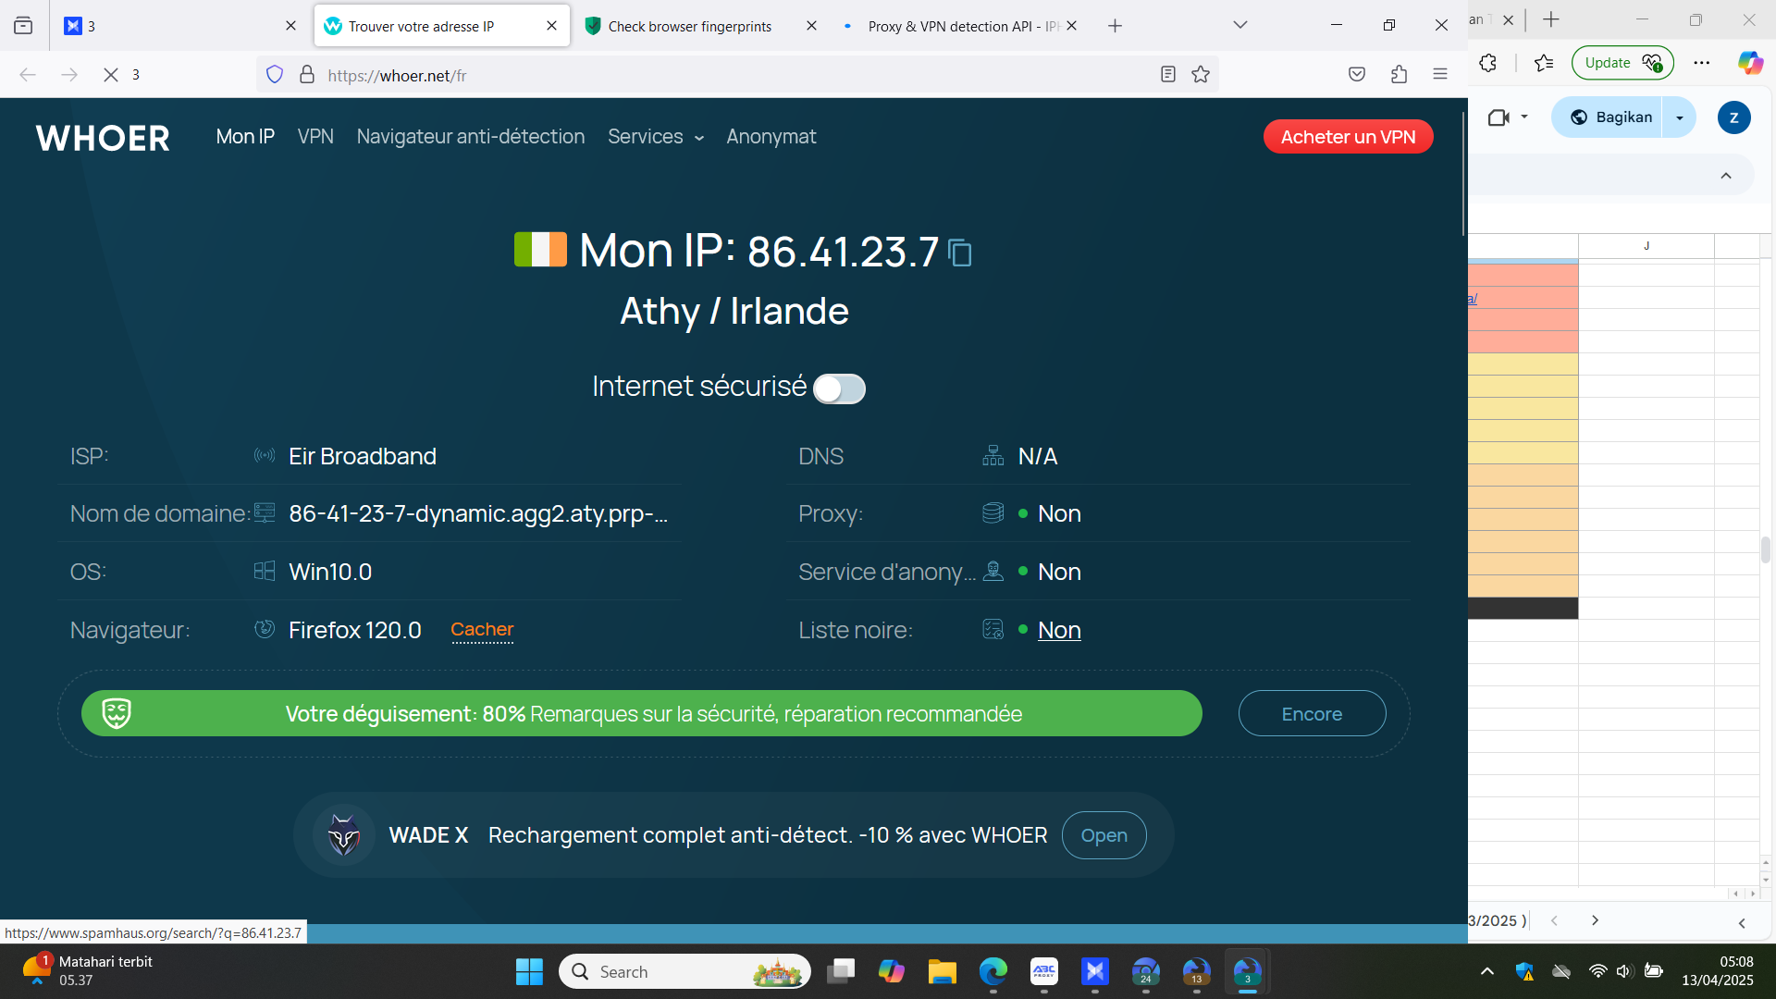Save the page to Pocket
Image resolution: width=1776 pixels, height=999 pixels.
click(1357, 75)
